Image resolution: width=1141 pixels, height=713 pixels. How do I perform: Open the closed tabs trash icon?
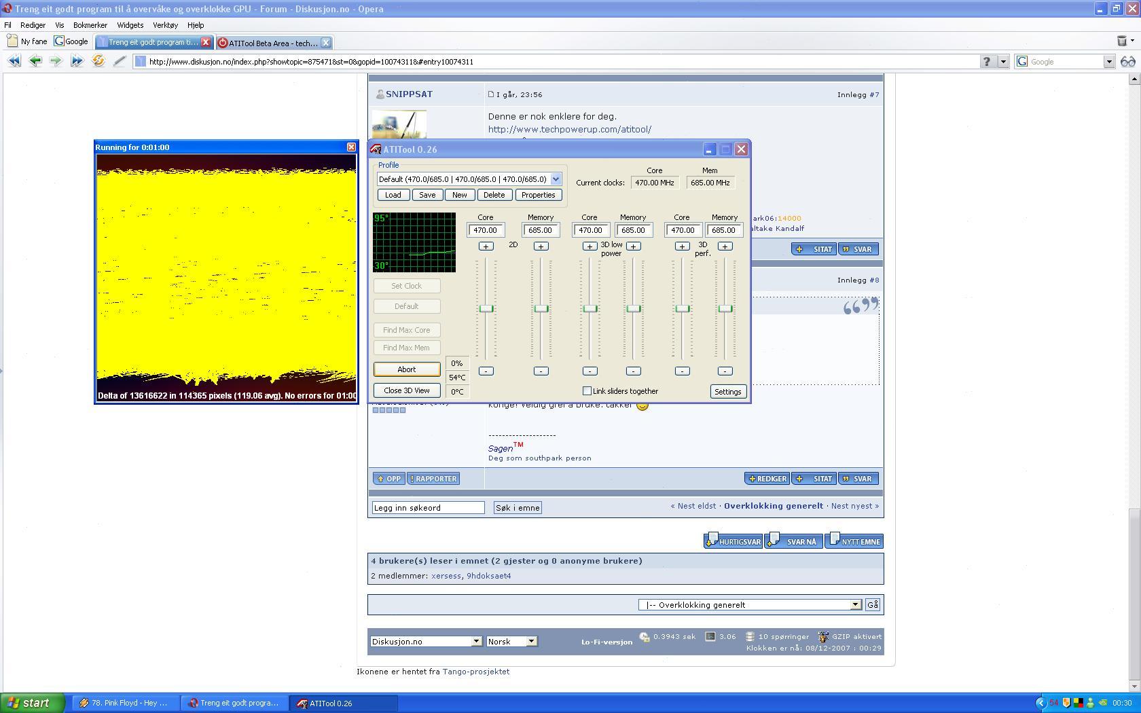point(1122,41)
